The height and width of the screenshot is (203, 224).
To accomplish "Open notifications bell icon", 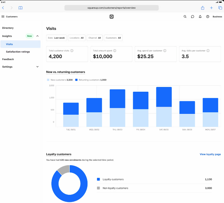I will point(200,17).
